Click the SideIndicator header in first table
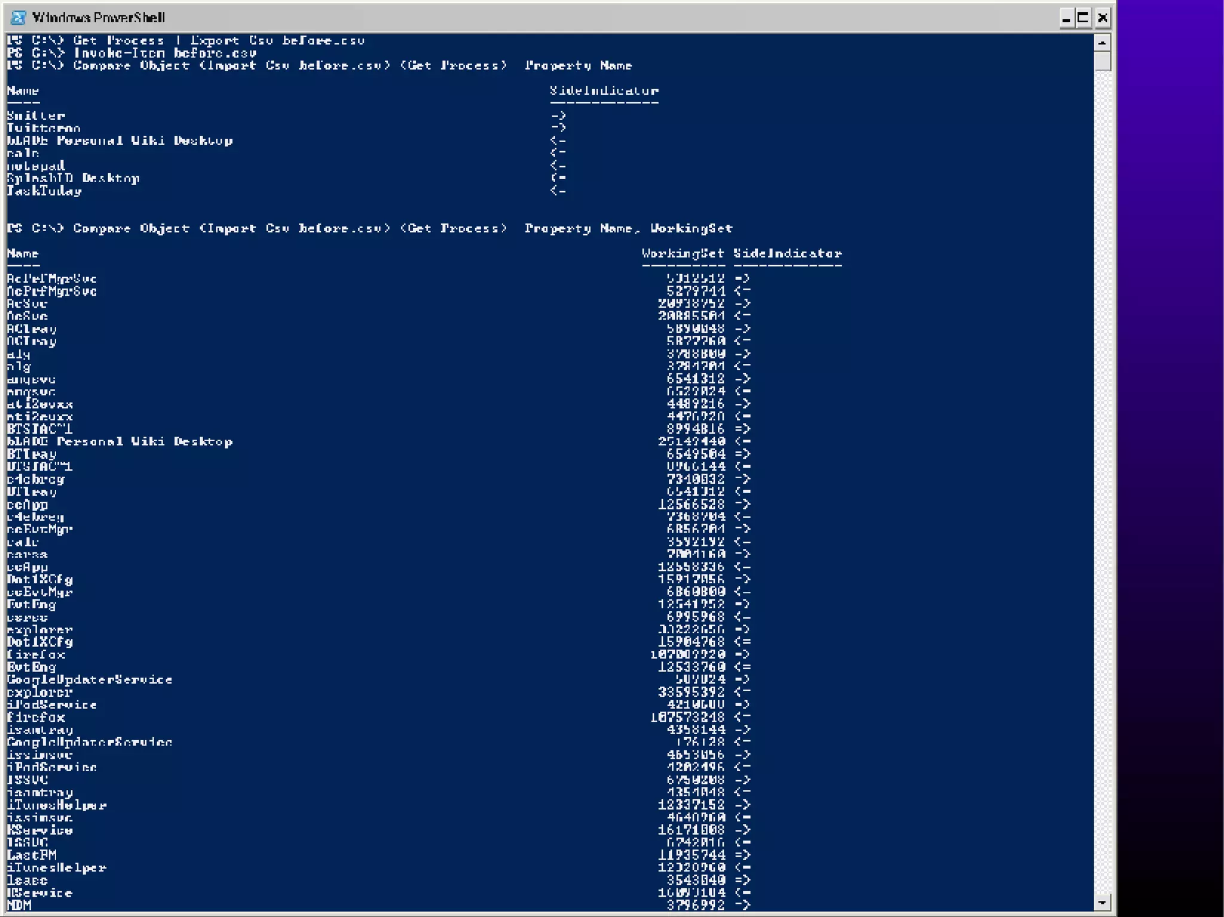 coord(604,91)
